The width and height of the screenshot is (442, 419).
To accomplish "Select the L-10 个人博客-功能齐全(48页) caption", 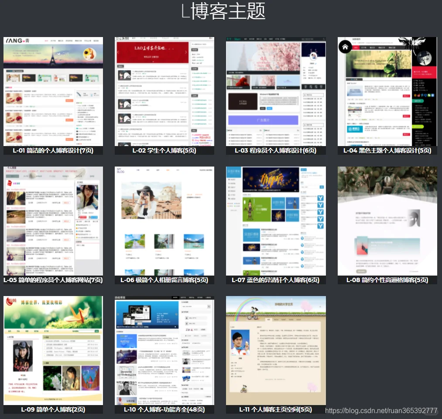I will tap(164, 409).
